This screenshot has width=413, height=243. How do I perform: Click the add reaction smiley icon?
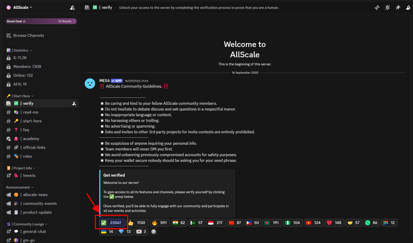(x=154, y=232)
